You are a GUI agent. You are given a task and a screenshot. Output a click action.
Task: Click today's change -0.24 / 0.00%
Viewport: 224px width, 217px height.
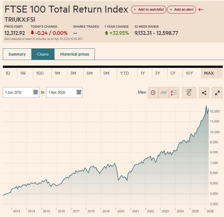pos(49,33)
